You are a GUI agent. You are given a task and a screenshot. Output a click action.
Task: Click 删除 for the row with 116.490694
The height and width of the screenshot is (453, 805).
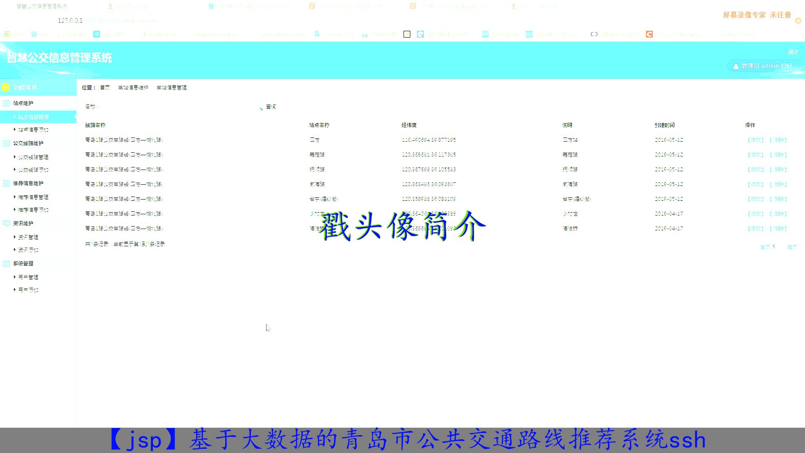(778, 140)
